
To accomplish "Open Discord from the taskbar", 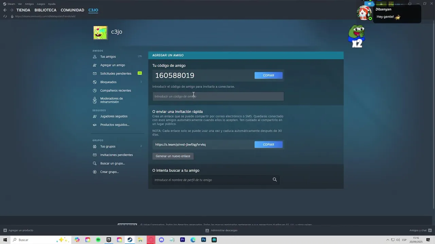I will (x=161, y=240).
